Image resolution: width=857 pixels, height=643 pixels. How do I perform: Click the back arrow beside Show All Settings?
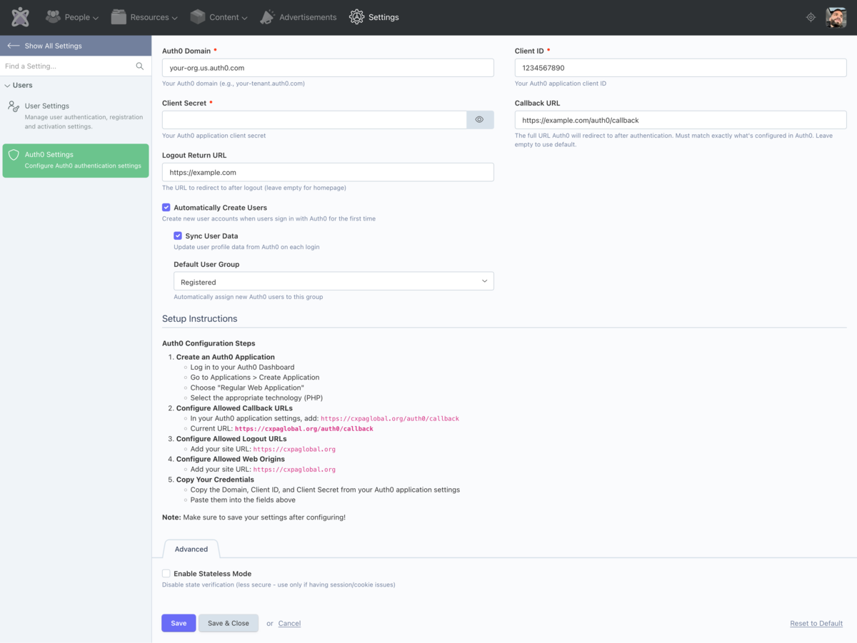click(13, 46)
